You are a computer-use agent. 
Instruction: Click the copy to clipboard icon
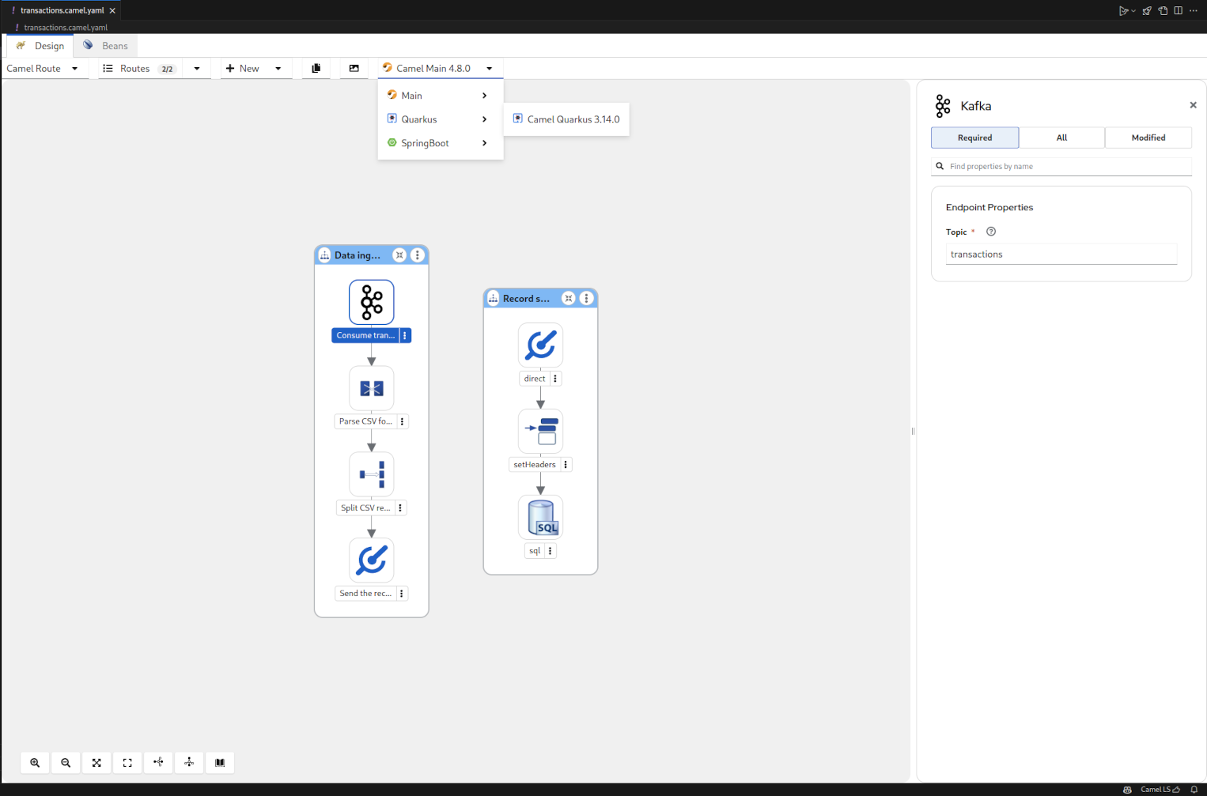point(316,69)
